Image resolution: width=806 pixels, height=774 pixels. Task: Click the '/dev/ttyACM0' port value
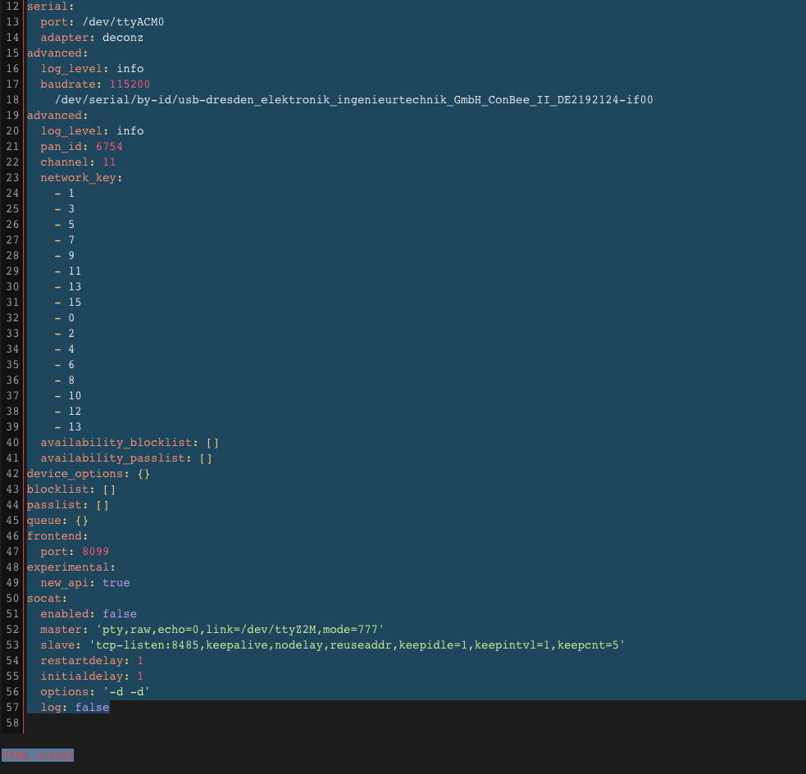[123, 22]
